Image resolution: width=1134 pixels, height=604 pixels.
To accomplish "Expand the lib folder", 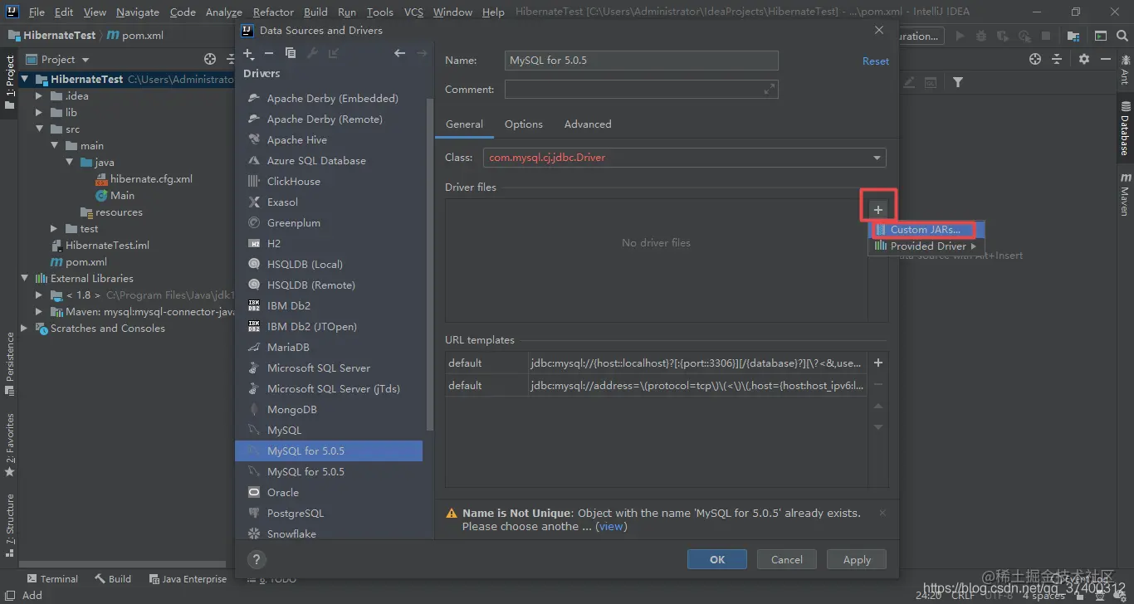I will [39, 113].
